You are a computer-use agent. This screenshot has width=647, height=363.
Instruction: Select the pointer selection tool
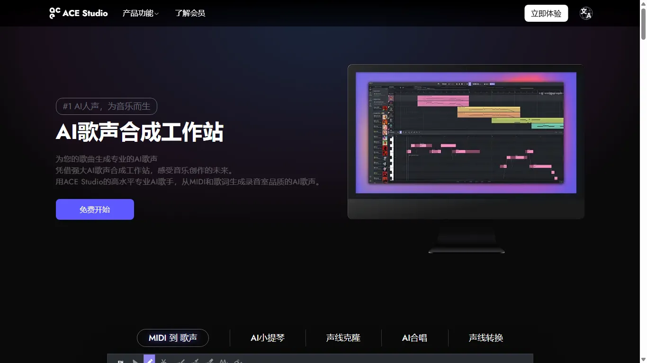[x=136, y=362]
